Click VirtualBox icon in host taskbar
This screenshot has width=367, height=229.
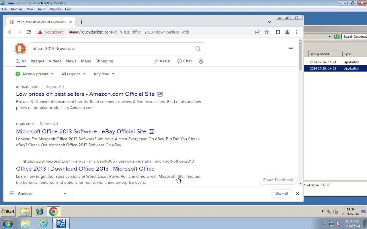(x=61, y=223)
